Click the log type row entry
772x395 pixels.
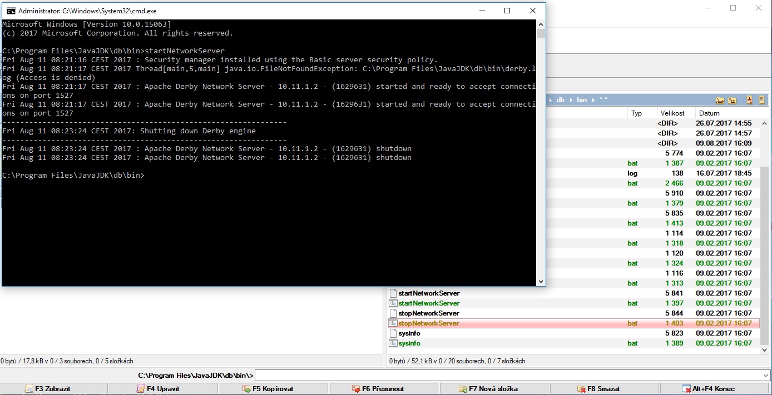tap(632, 173)
